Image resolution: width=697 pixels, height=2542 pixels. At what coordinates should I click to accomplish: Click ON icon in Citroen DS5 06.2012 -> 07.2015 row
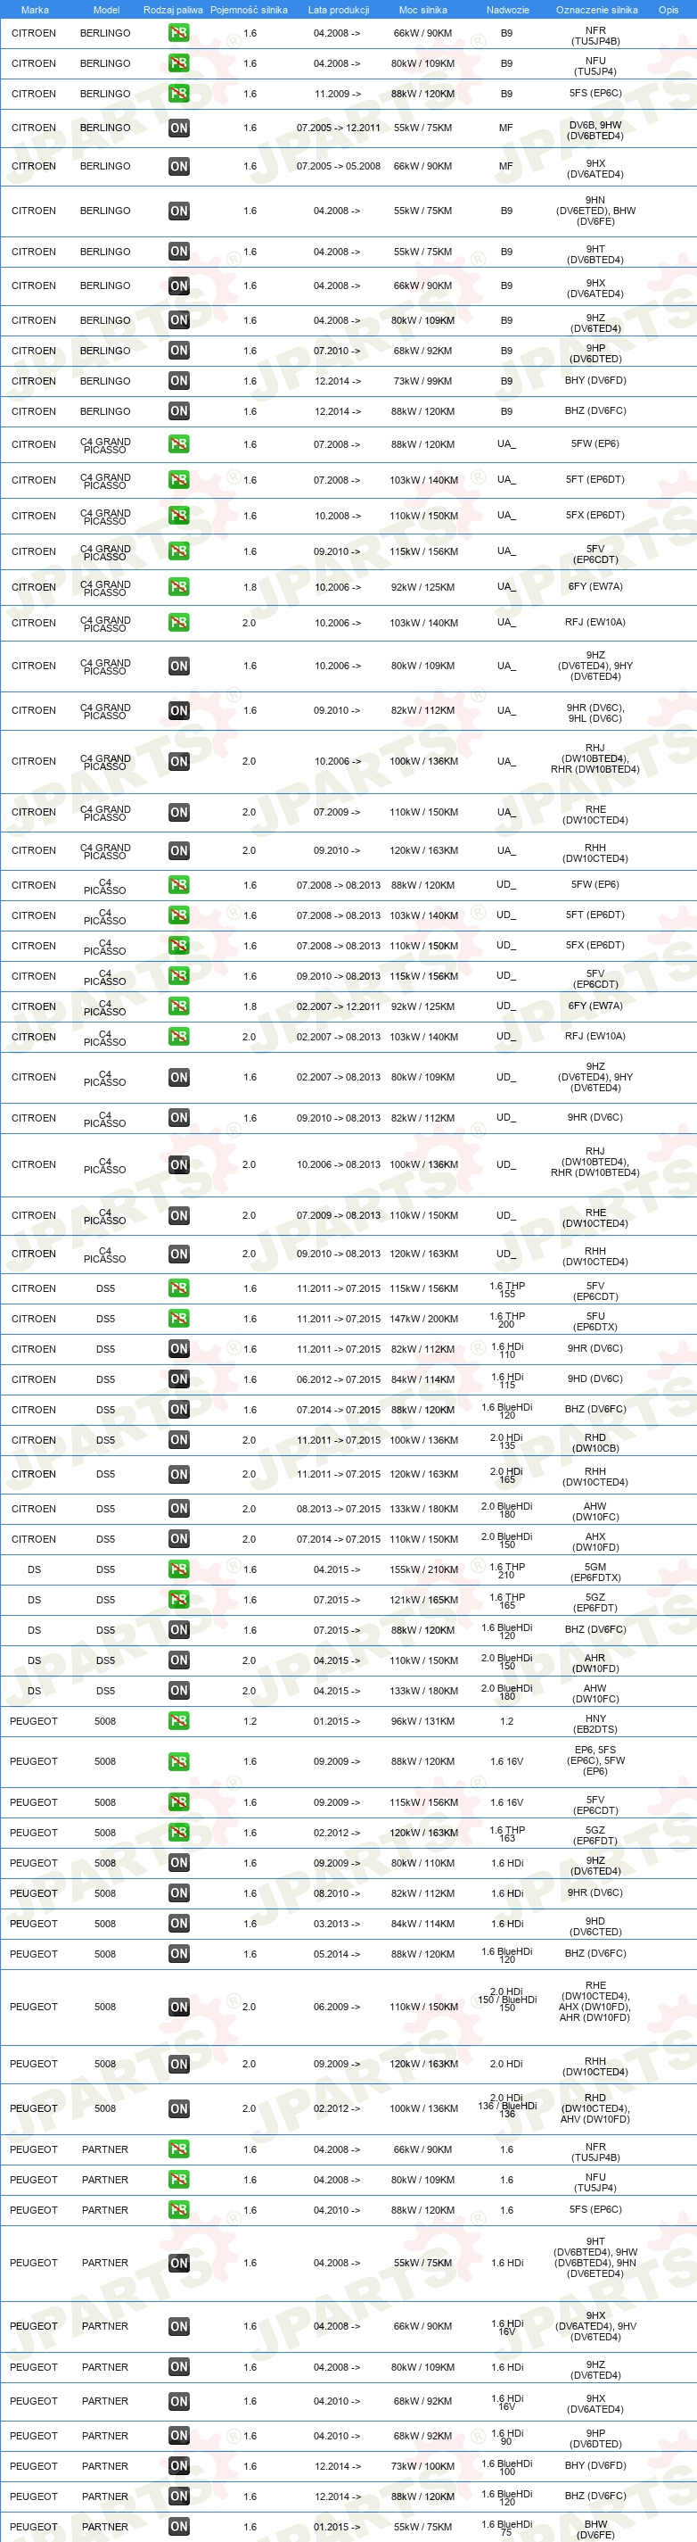click(x=178, y=1379)
